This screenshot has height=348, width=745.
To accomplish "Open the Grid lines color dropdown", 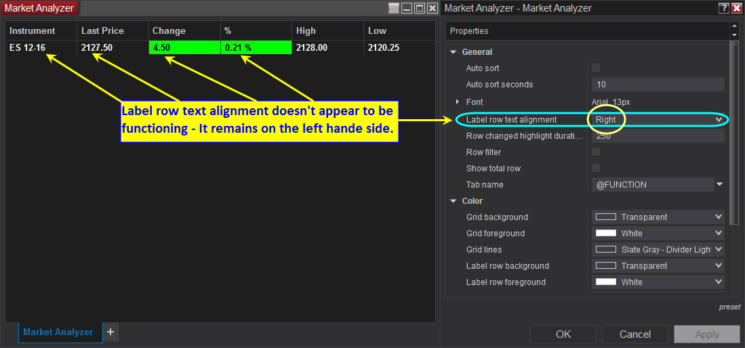I will (x=719, y=249).
